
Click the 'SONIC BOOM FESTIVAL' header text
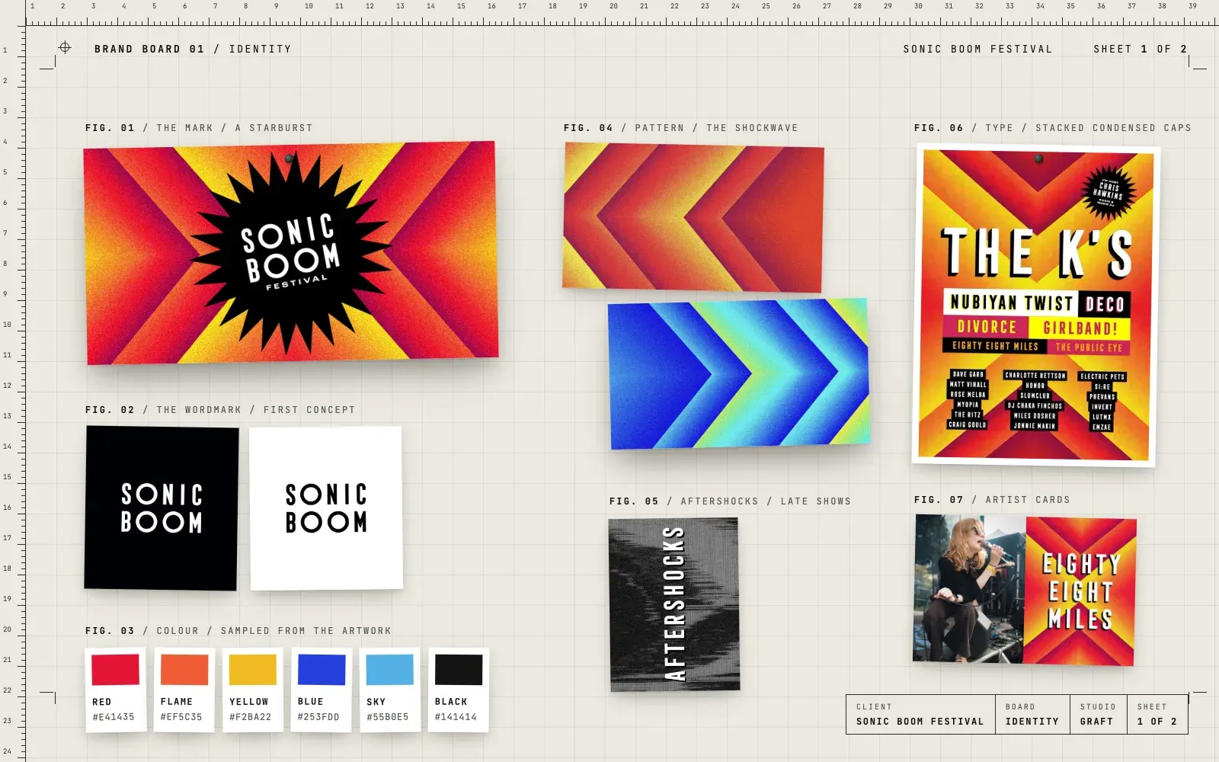point(977,49)
